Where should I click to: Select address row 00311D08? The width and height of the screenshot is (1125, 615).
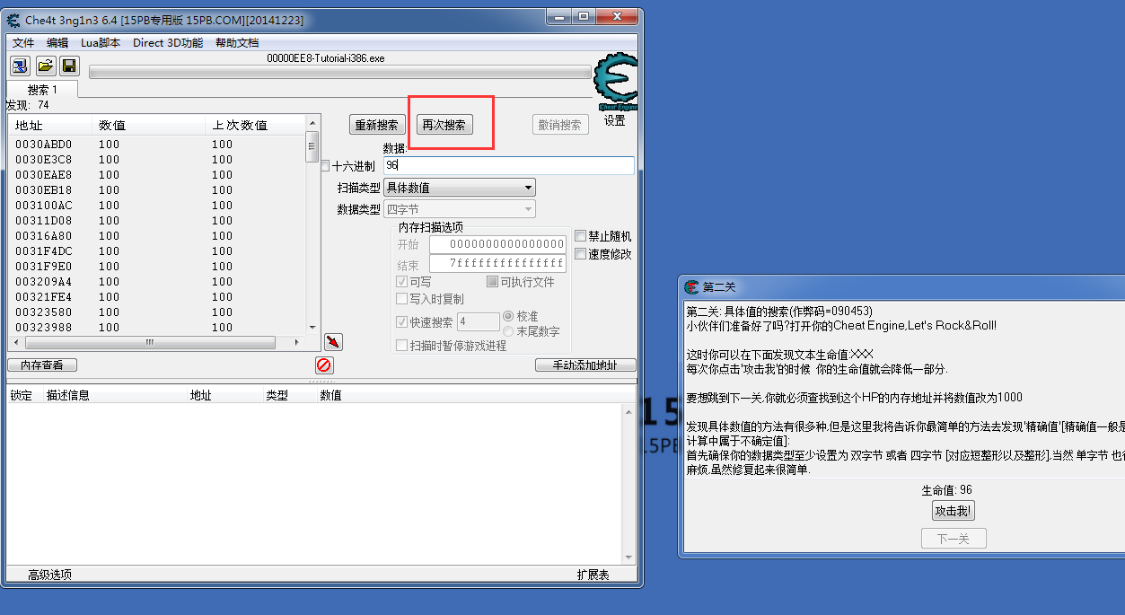157,221
